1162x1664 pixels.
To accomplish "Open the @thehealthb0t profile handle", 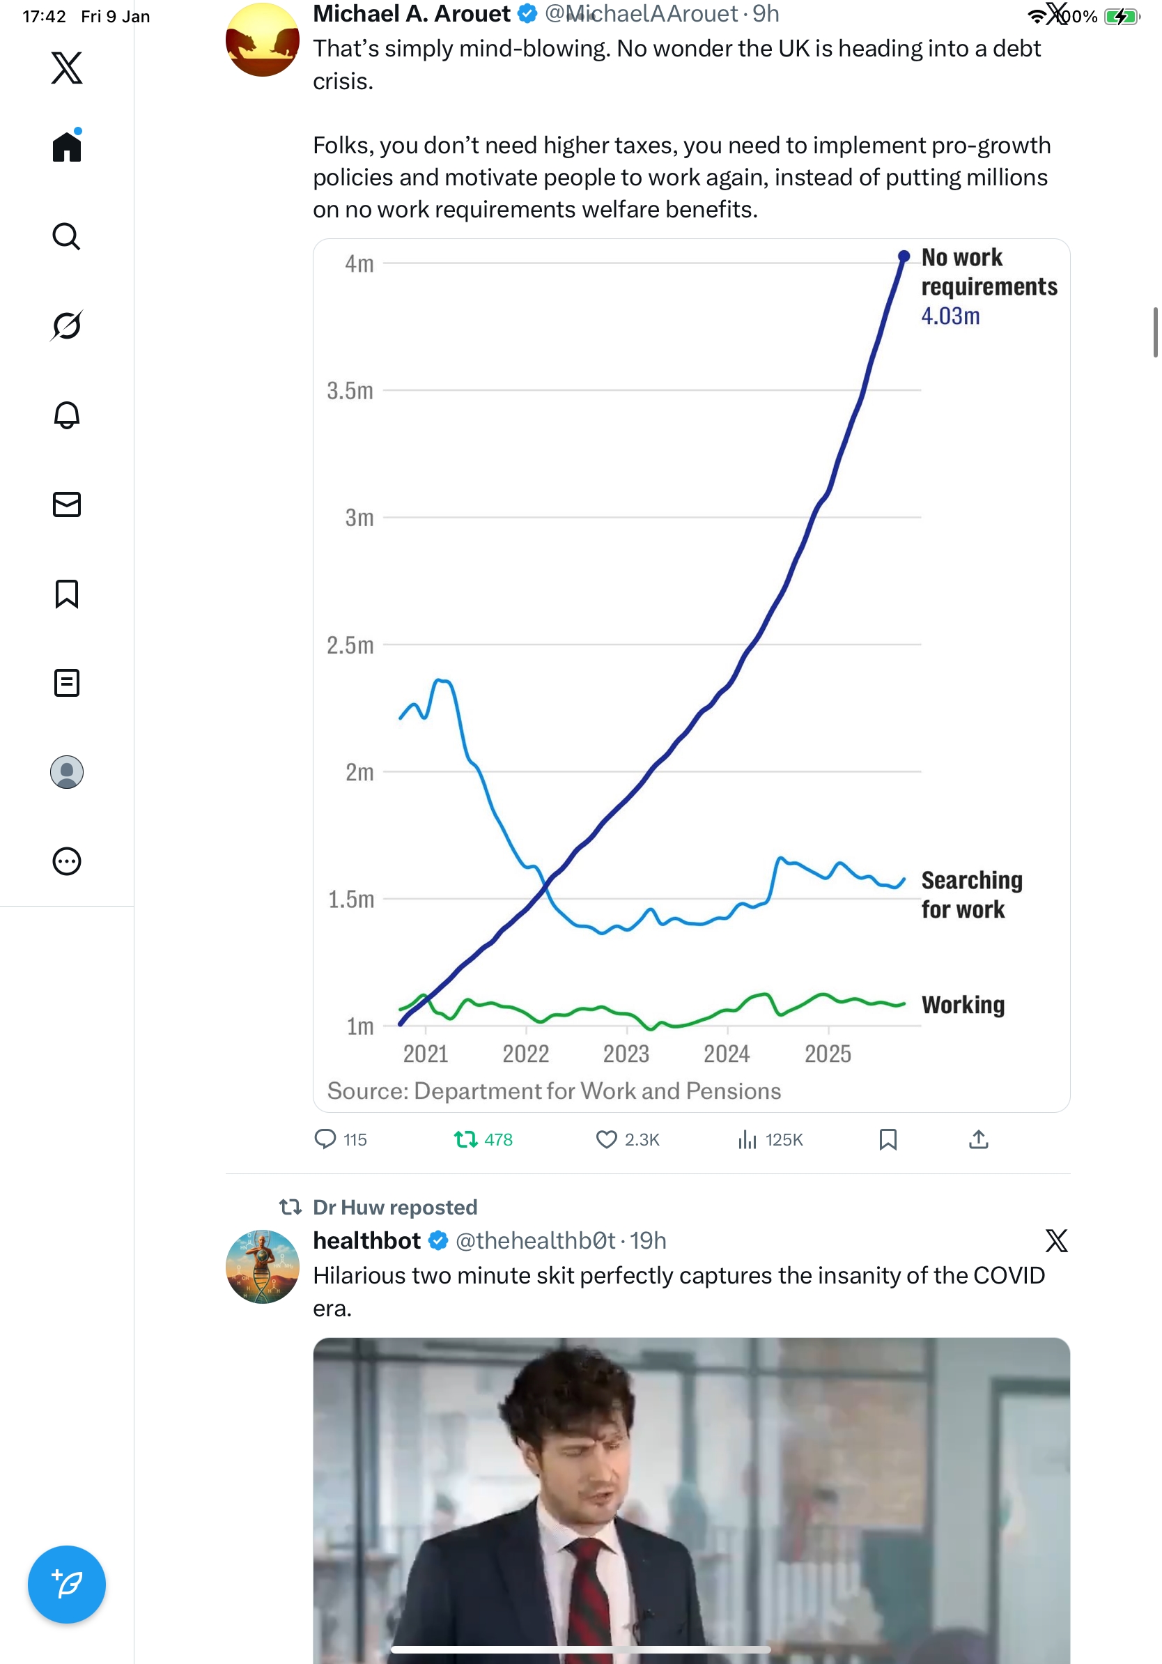I will (x=535, y=1241).
